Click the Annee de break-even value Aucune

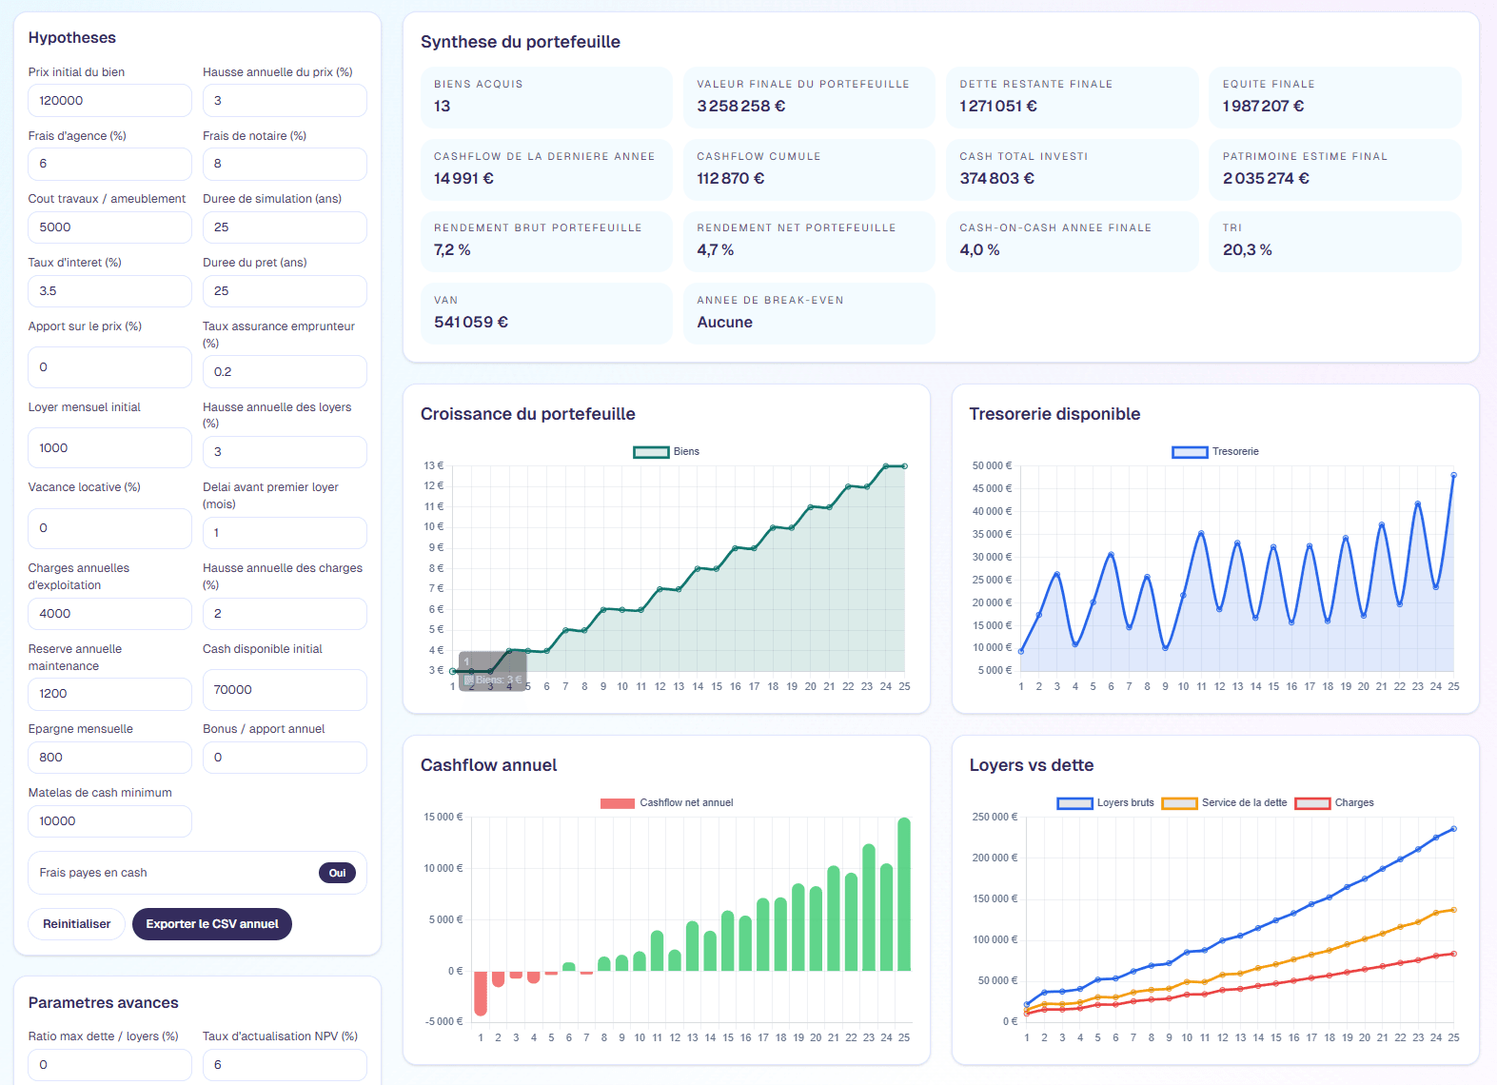pos(724,323)
